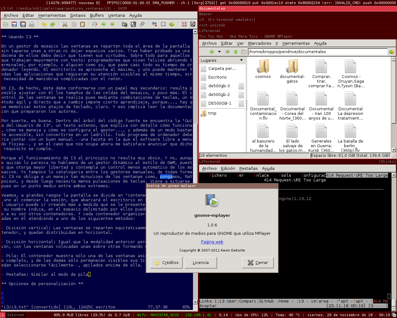The width and height of the screenshot is (397, 318).
Task: Click file list scrollbar down arrow
Action: tap(394, 150)
